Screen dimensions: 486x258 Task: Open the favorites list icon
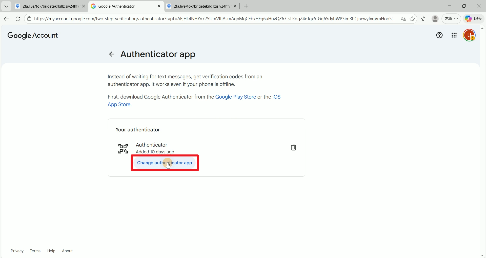[x=424, y=19]
